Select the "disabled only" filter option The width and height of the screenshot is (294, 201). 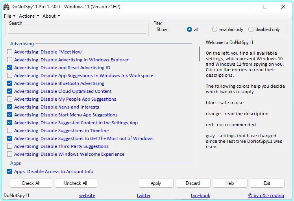[x=251, y=30]
